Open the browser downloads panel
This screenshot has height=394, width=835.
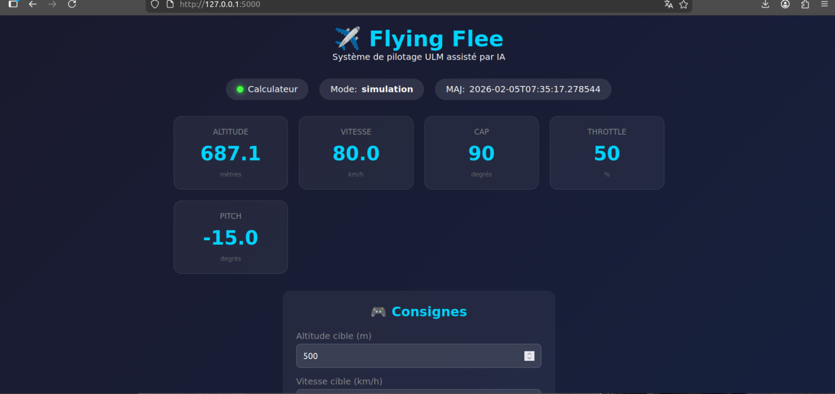pos(765,4)
